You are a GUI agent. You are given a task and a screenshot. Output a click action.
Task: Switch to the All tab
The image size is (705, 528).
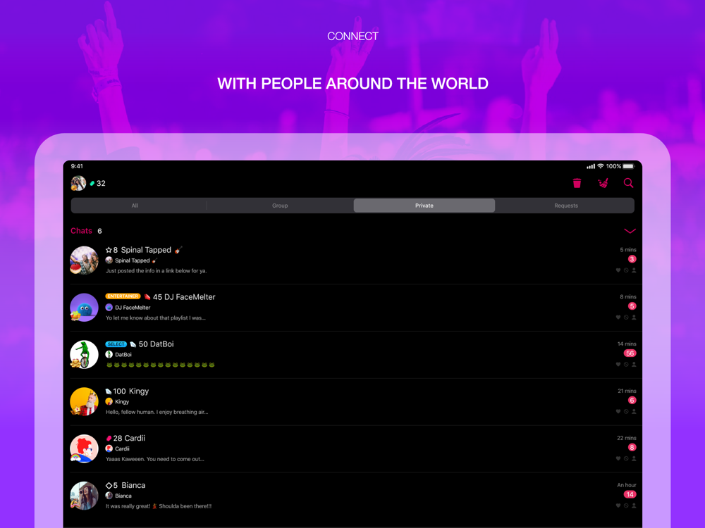pyautogui.click(x=135, y=206)
